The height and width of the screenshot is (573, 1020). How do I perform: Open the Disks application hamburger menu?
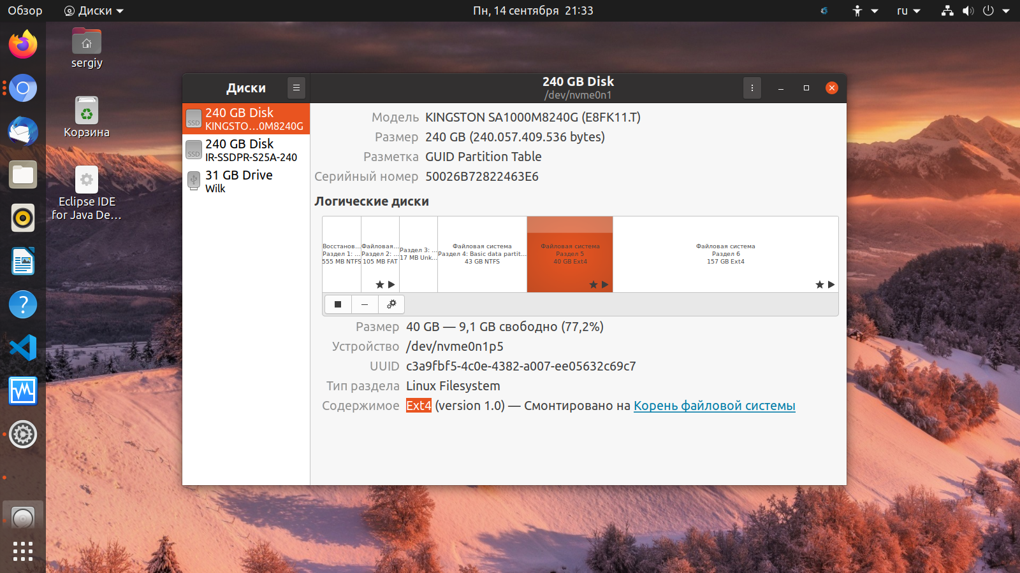click(x=296, y=88)
